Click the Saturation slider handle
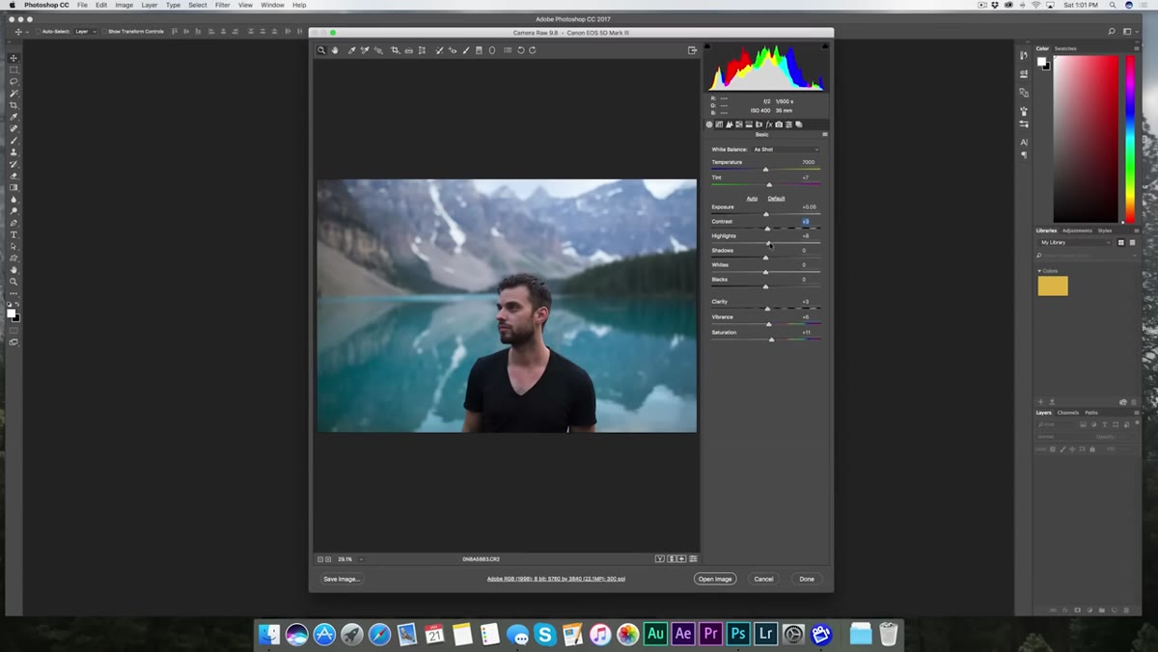This screenshot has height=652, width=1158. 771,340
